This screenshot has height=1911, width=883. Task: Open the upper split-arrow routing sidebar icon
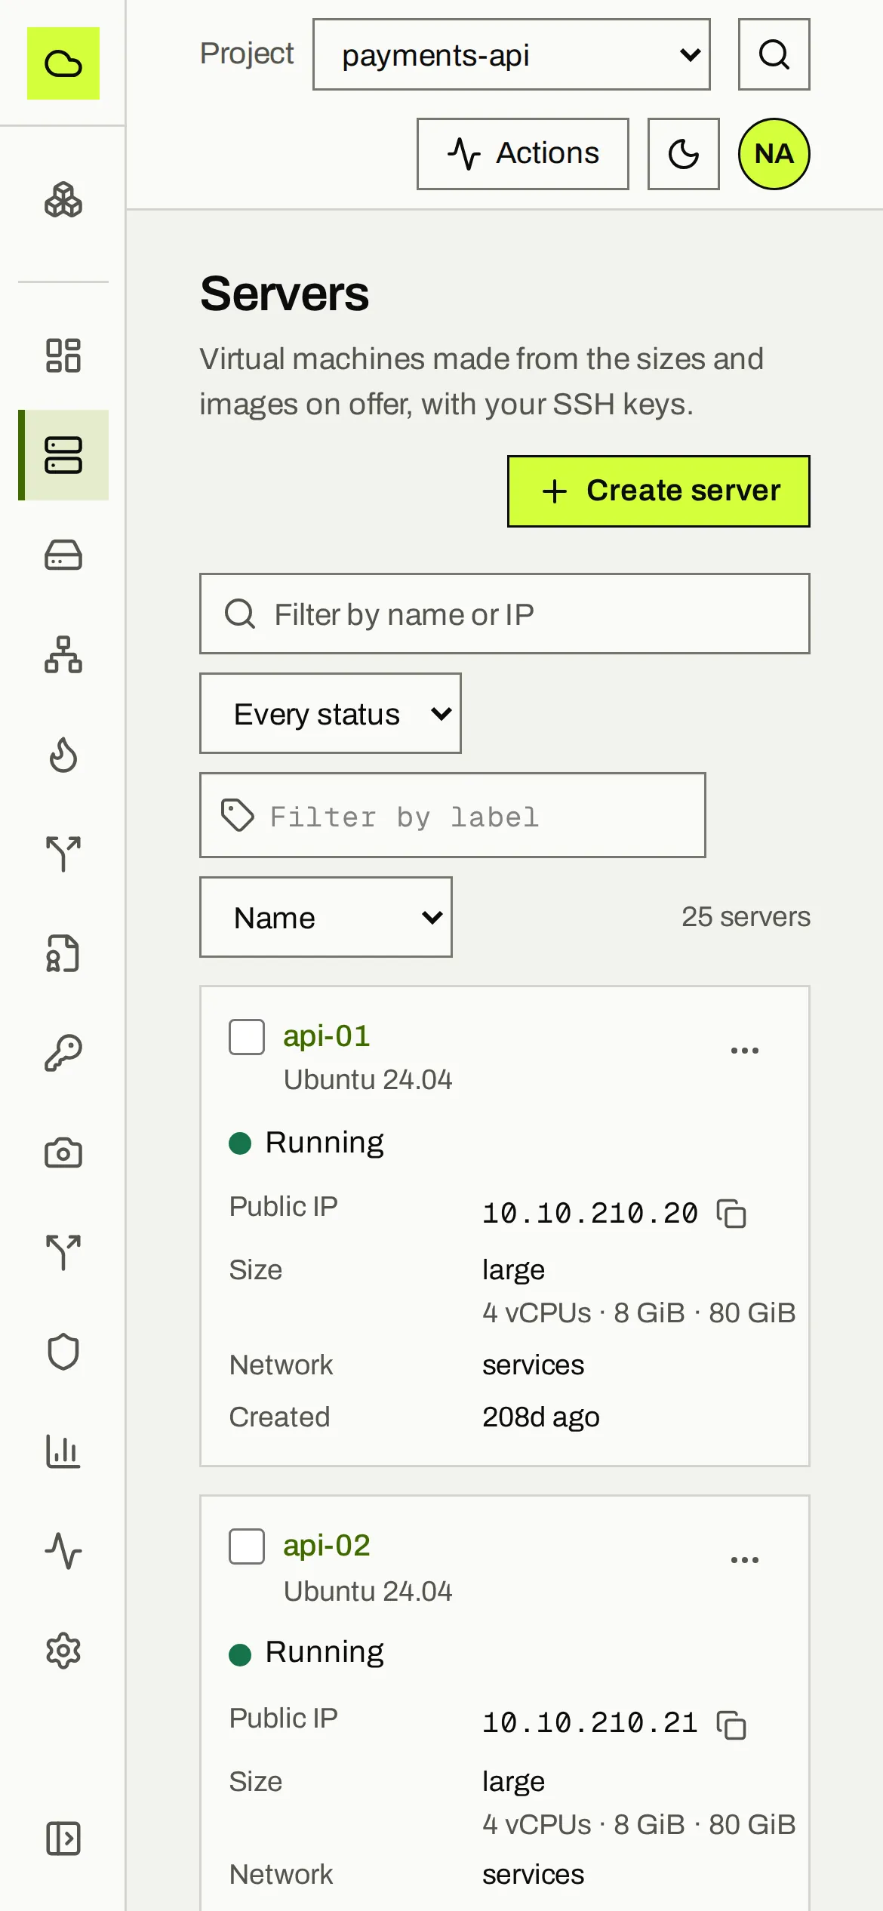pyautogui.click(x=63, y=854)
